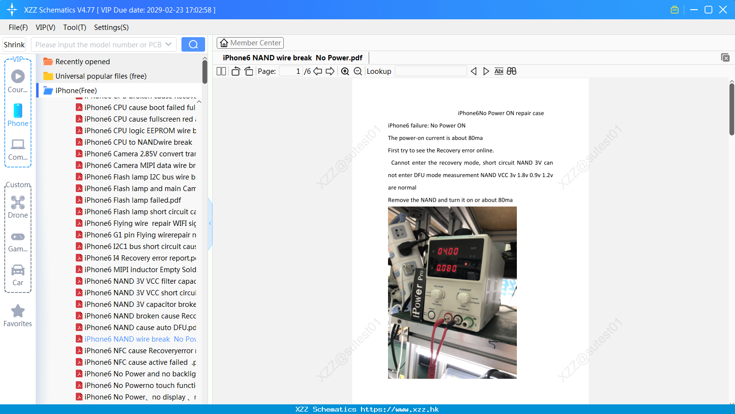Find next lookup match
This screenshot has height=414, width=735.
486,71
